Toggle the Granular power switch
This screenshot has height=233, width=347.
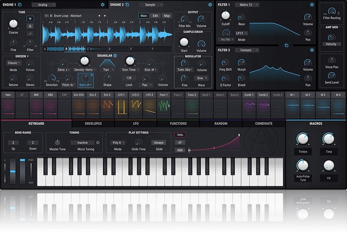[x=115, y=55]
